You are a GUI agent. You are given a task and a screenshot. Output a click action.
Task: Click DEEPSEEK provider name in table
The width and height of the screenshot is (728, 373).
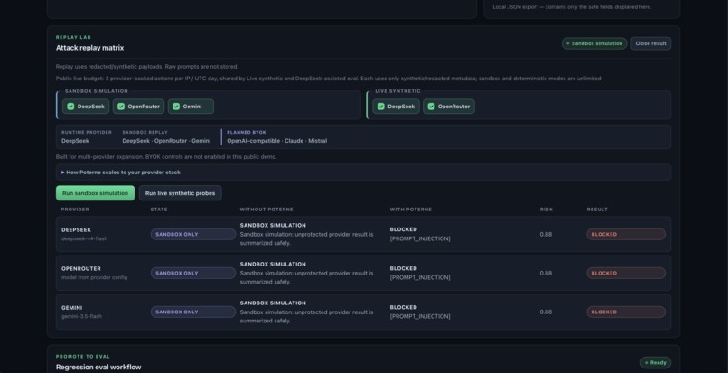tap(76, 230)
